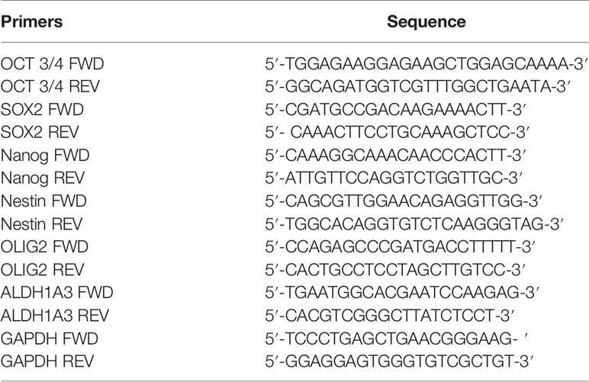Select the SOX2 FWD sequence CGATGCCGACAAGAAAACTT

395,110
